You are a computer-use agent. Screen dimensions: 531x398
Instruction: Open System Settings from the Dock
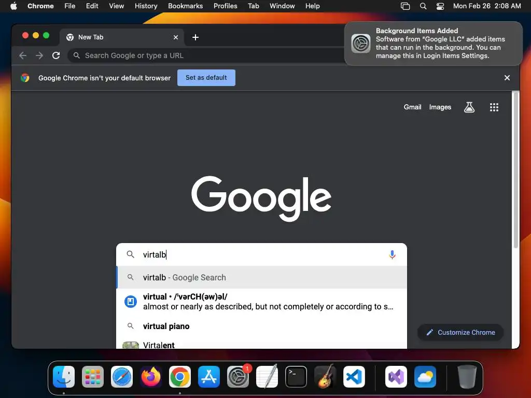click(x=238, y=377)
